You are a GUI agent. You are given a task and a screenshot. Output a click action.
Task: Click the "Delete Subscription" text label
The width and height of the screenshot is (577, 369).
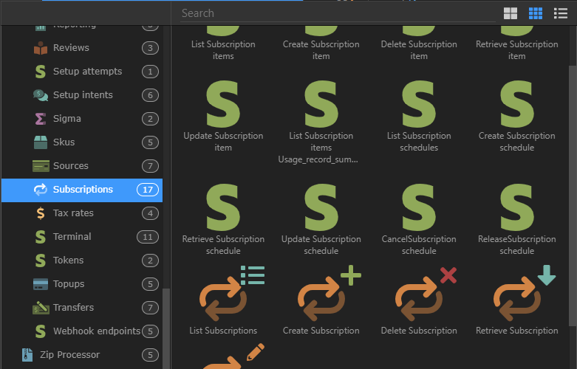[419, 331]
